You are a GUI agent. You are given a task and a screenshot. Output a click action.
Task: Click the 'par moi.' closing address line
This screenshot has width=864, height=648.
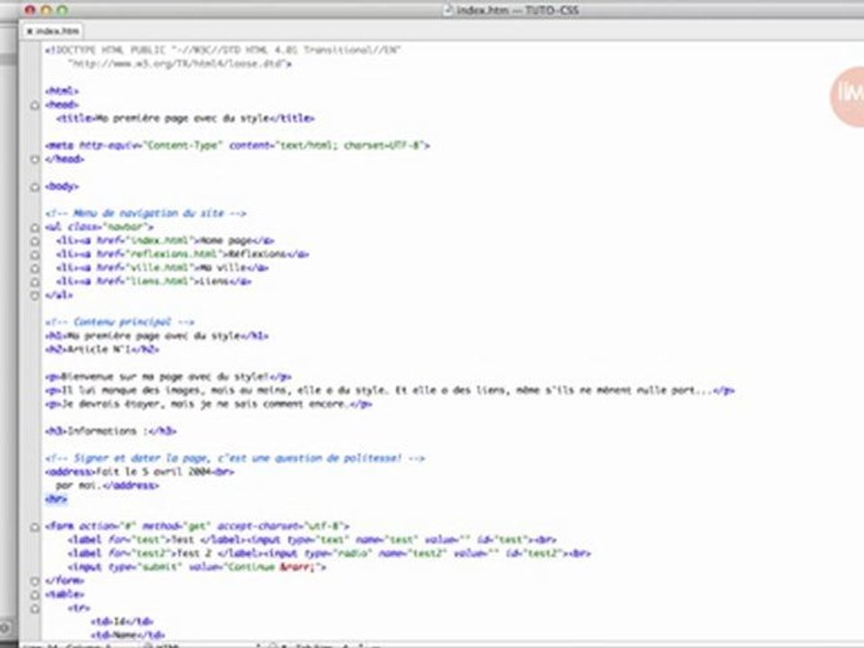click(x=107, y=485)
